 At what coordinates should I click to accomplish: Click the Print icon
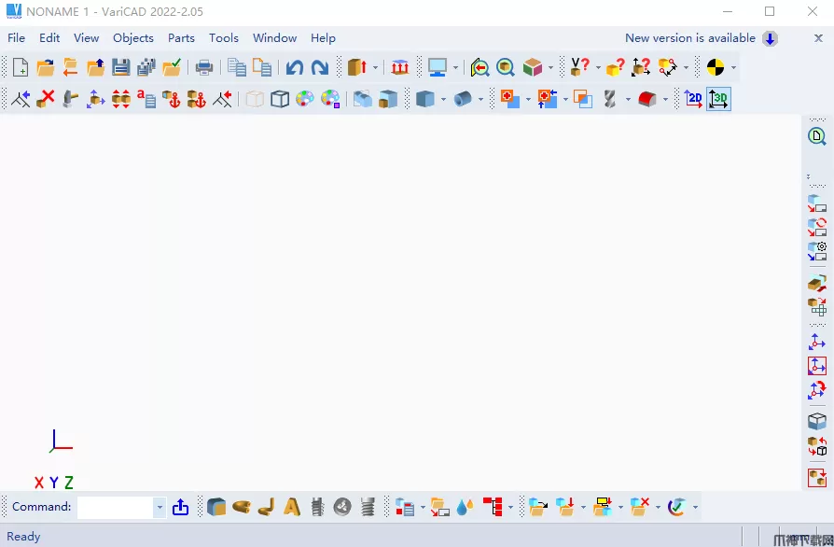tap(204, 67)
